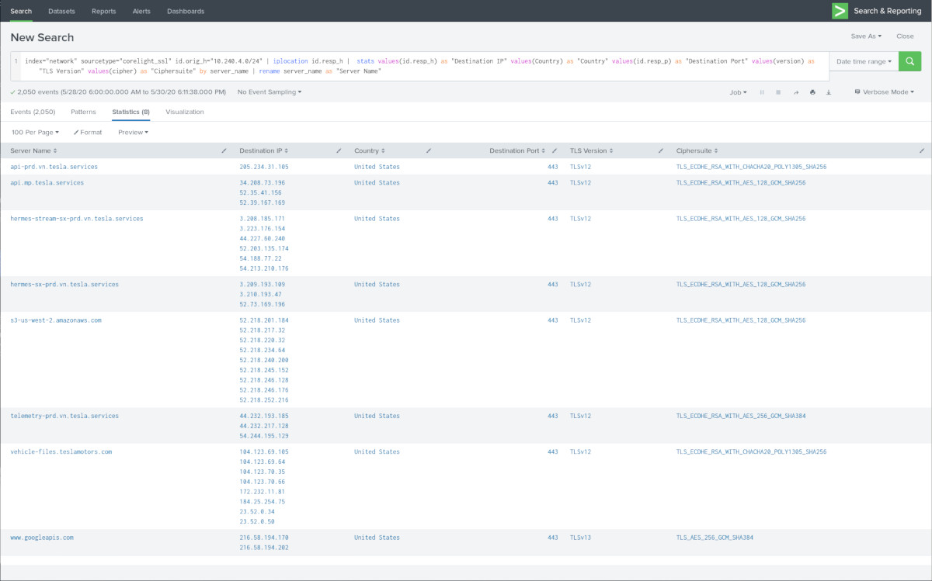Click destination IP 216.58.194.170
The height and width of the screenshot is (581, 932).
(264, 538)
